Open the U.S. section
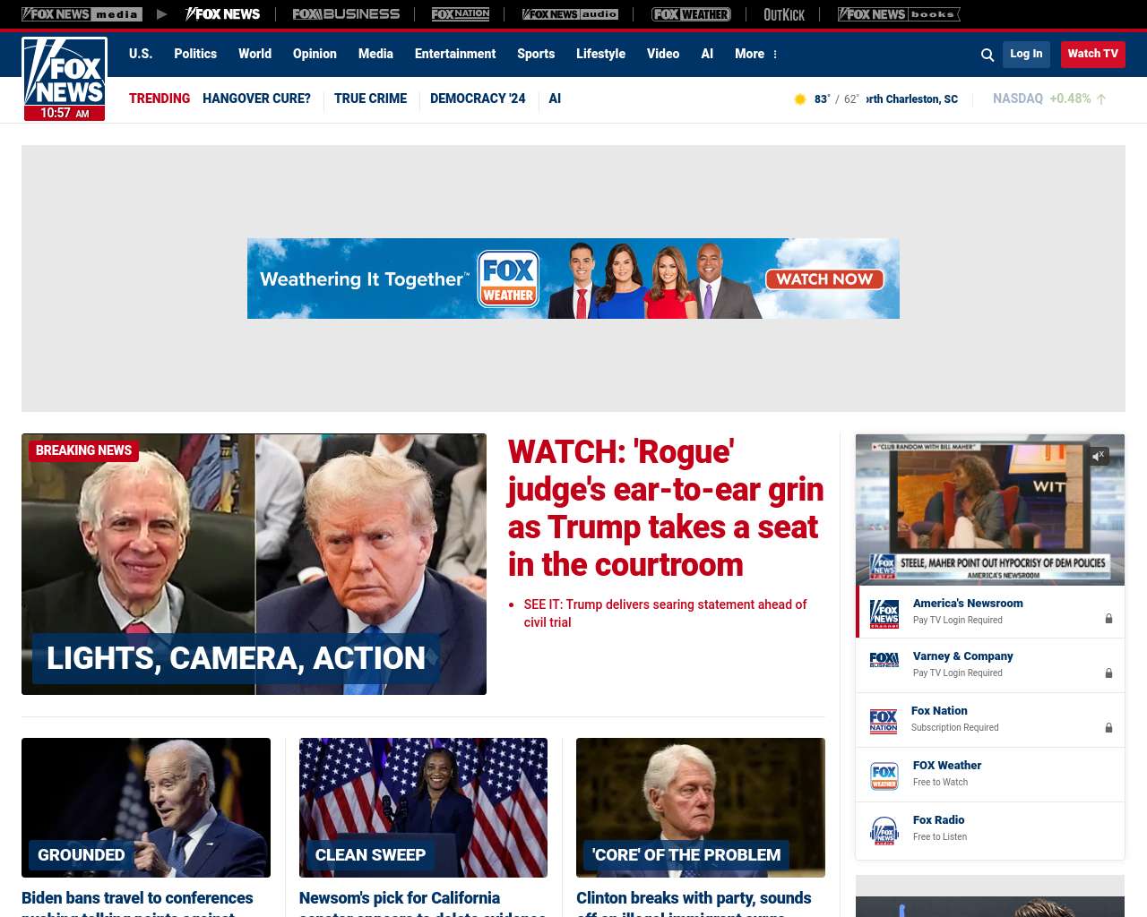The height and width of the screenshot is (917, 1147). coord(141,54)
